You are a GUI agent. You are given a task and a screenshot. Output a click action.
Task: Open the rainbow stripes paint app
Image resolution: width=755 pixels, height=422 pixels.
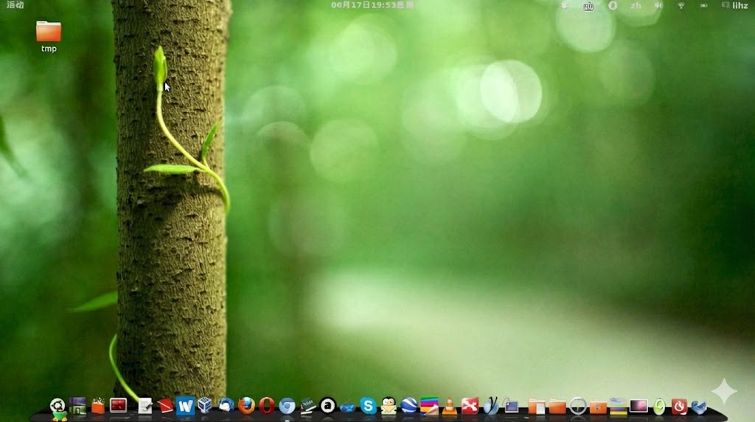[429, 406]
